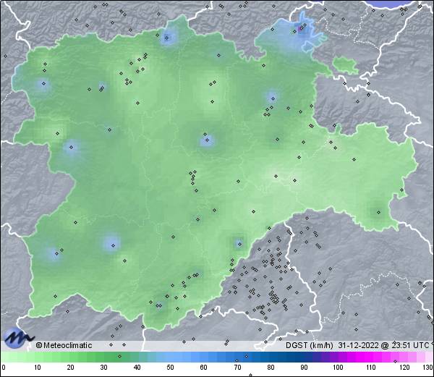The width and height of the screenshot is (434, 377).
Task: Click the scale label 120
Action: [x=404, y=368]
